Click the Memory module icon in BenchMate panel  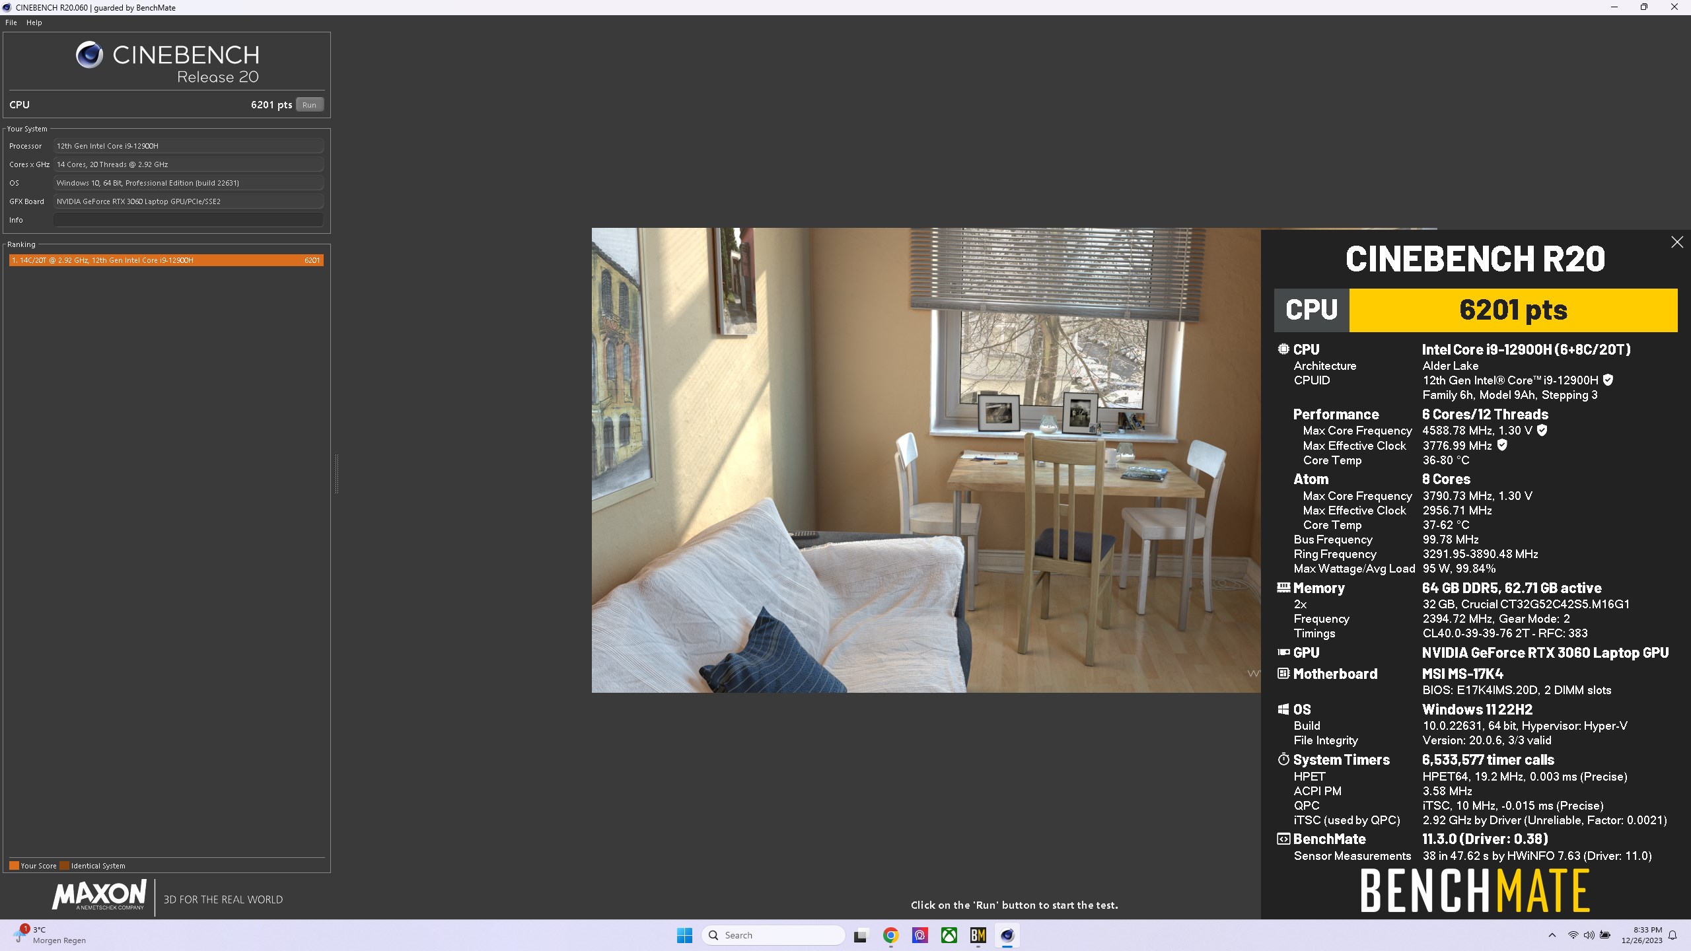[x=1283, y=587]
